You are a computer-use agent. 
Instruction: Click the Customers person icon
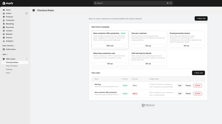coord(4,20)
